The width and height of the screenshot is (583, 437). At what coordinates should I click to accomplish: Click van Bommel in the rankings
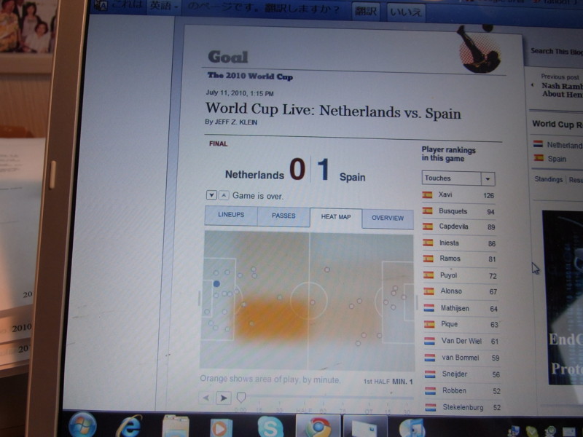461,358
